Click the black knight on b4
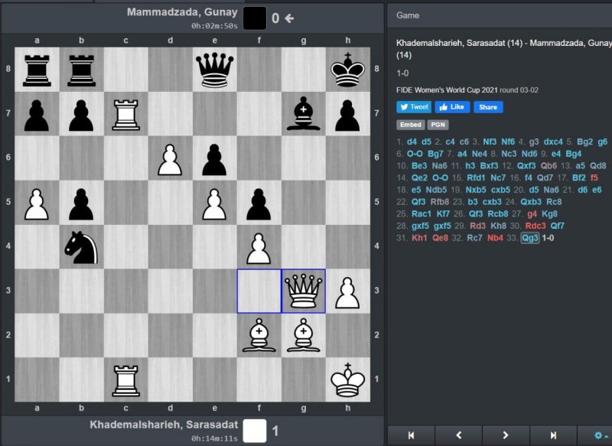The height and width of the screenshot is (446, 612). pos(82,246)
